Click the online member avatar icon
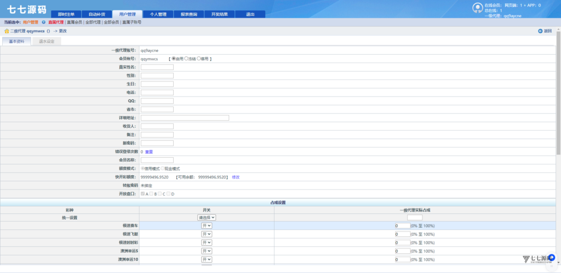 click(477, 8)
